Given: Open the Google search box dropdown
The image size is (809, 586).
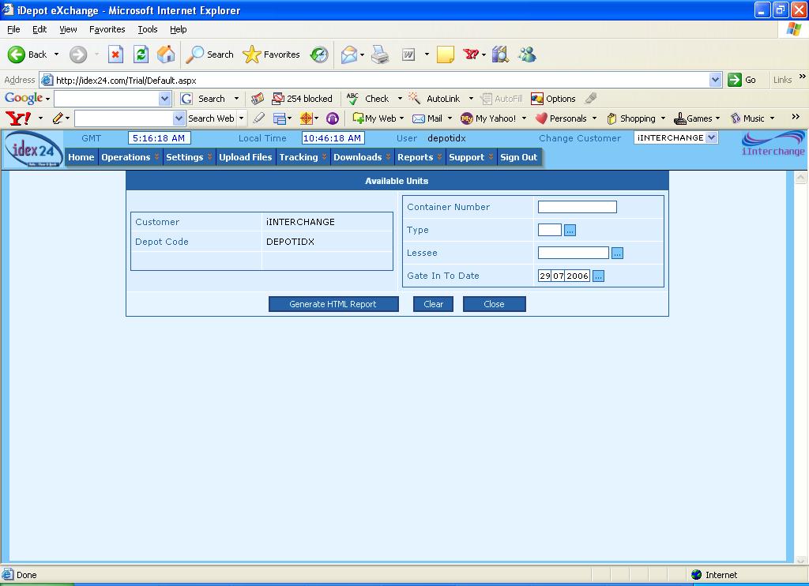Looking at the screenshot, I should tap(164, 99).
